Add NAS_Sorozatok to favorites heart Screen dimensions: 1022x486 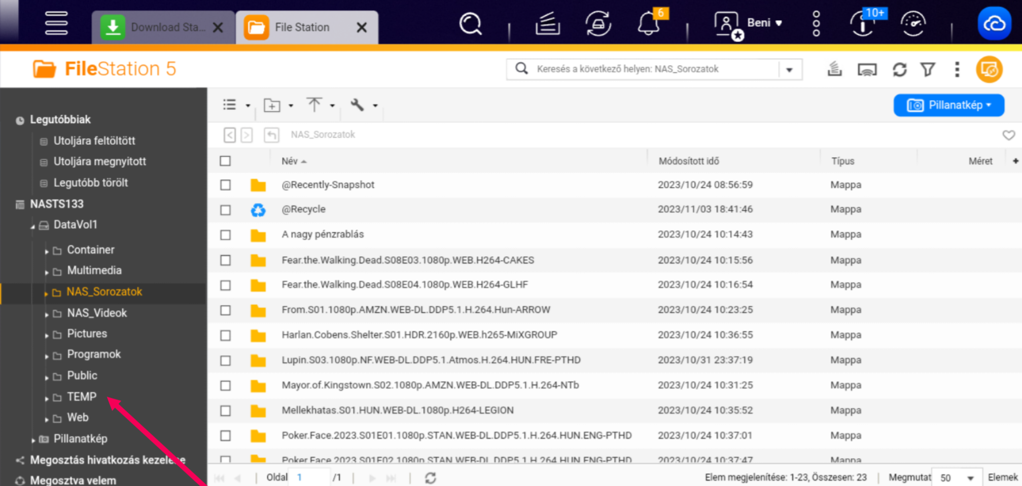tap(1008, 135)
